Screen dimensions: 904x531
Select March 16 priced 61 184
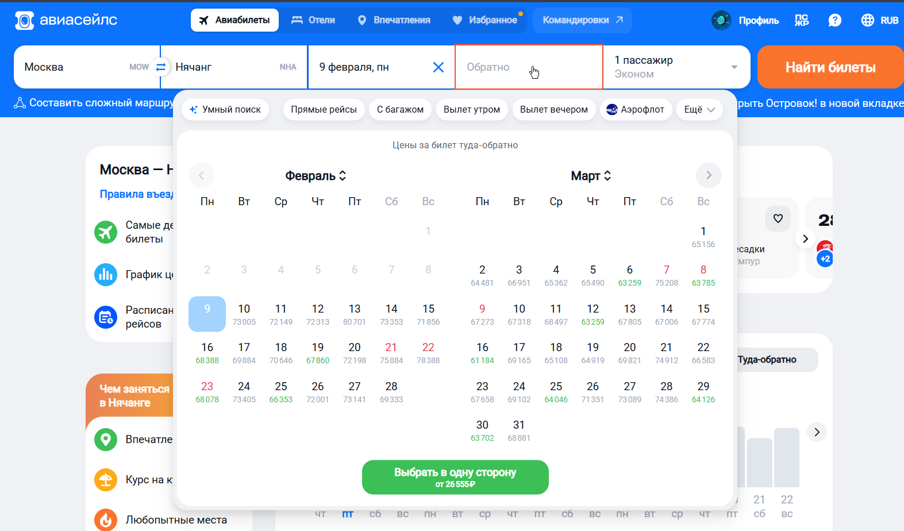pyautogui.click(x=482, y=353)
